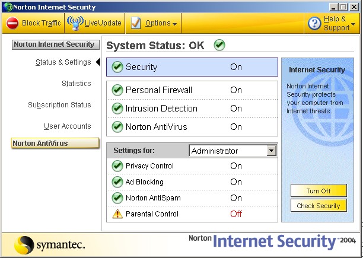Click the check icon beside Norton AntiSpam
363x258 pixels.
[x=117, y=198]
